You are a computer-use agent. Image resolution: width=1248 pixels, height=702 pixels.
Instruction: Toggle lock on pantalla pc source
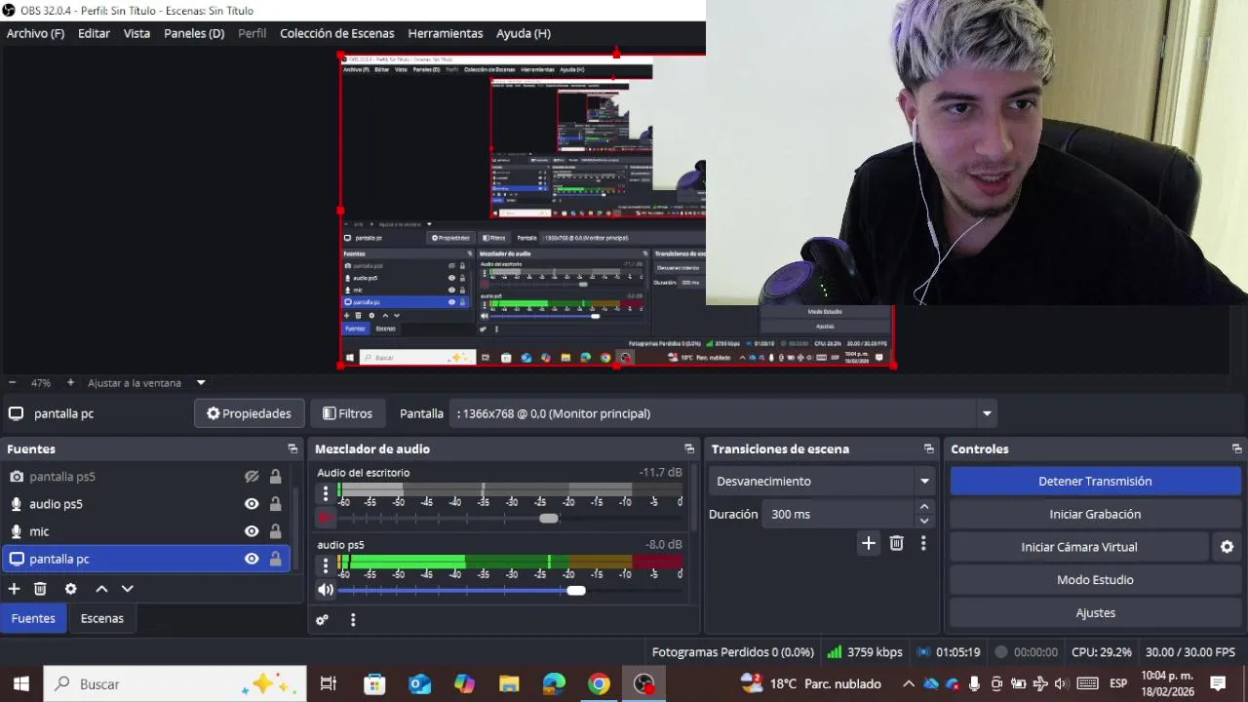pos(275,559)
